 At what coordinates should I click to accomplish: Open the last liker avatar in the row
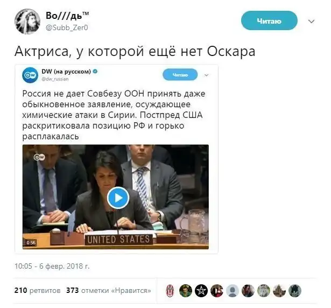coord(295,291)
